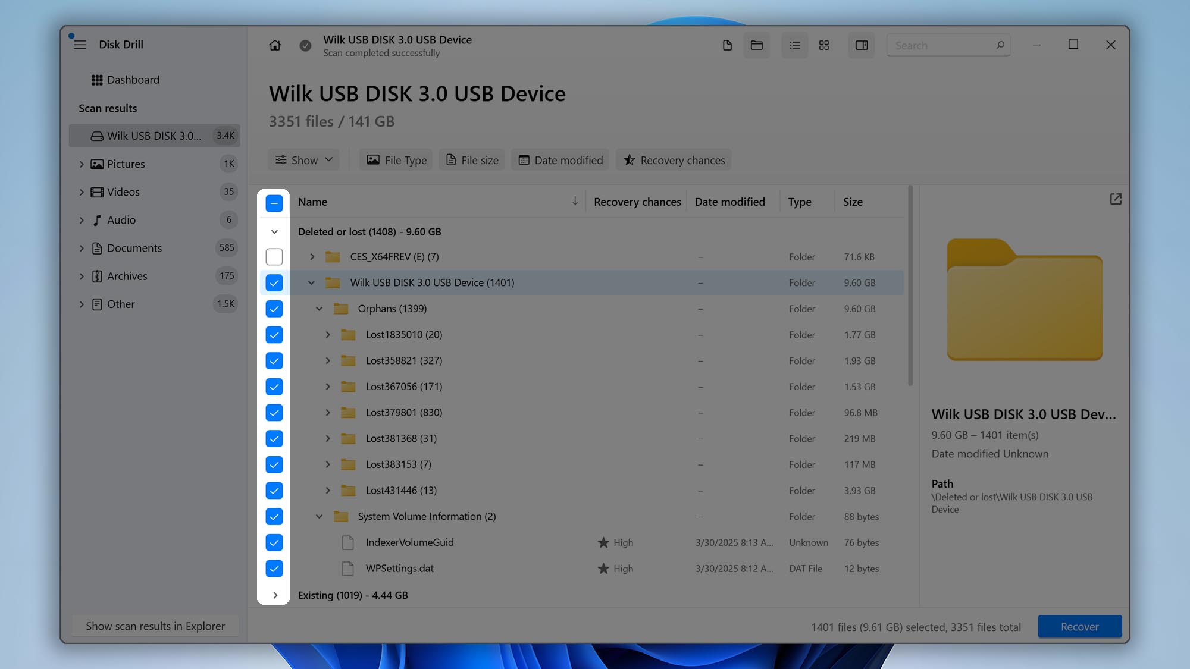The height and width of the screenshot is (669, 1190).
Task: Select Documents in Scan results sidebar
Action: pyautogui.click(x=134, y=248)
